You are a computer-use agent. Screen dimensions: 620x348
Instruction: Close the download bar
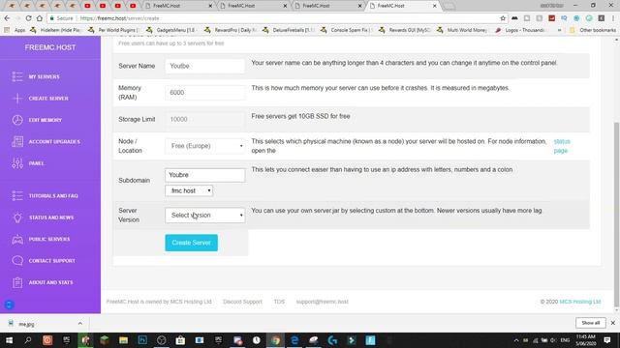coord(613,323)
